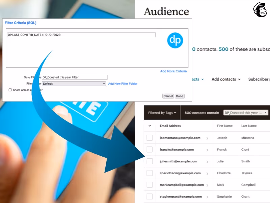
Task: Open the Filter Folder Default dropdown
Action: point(74,84)
